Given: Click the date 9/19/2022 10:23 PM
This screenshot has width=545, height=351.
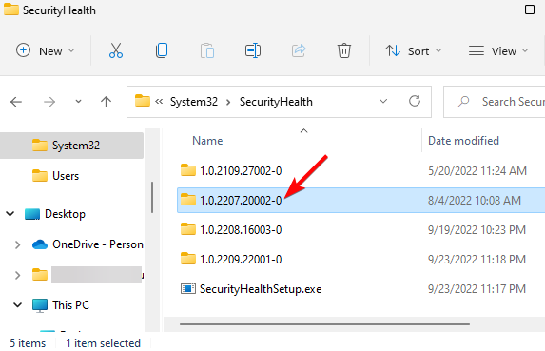Looking at the screenshot, I should (x=477, y=229).
